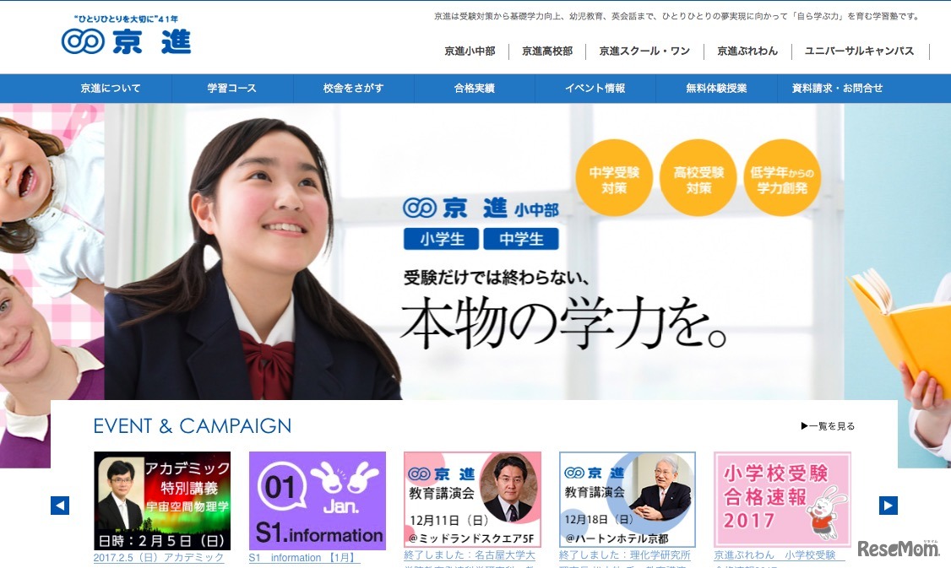Click 終了しました:名古屋大学大 link
Screen dimensions: 951x568
click(470, 554)
